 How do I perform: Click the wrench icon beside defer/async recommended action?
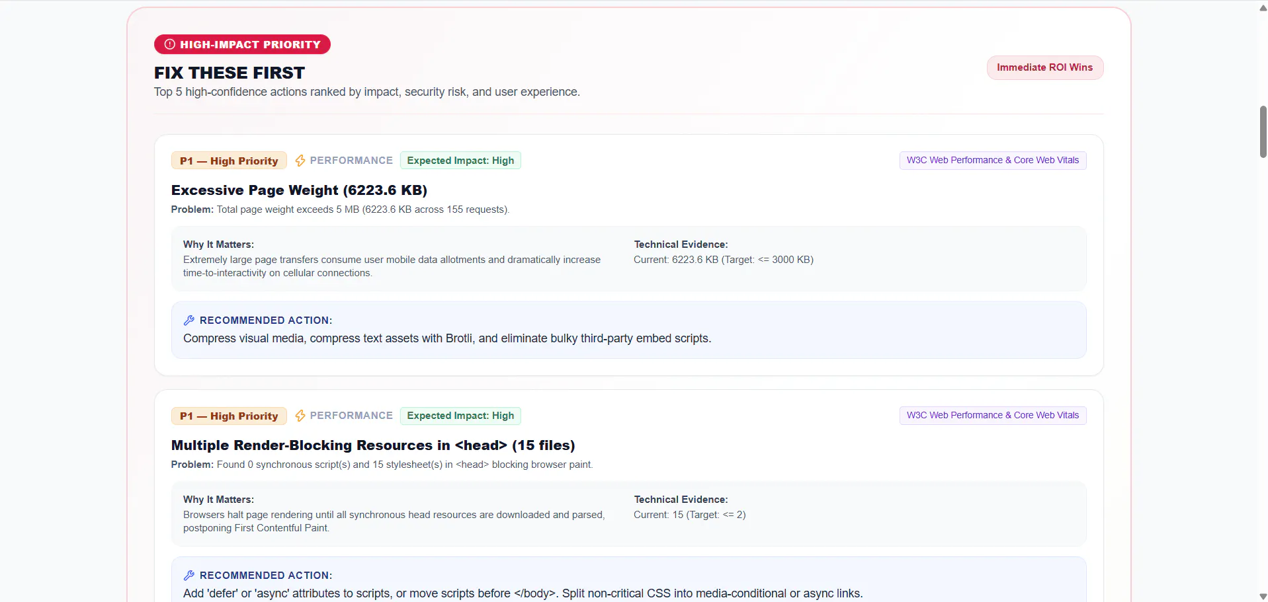[x=189, y=576]
